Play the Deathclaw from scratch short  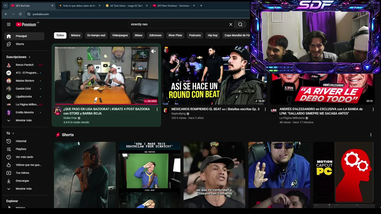[149, 175]
